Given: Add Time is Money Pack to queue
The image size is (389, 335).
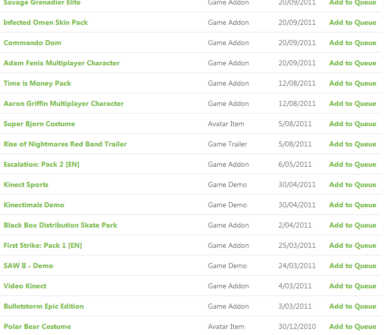Looking at the screenshot, I should tap(352, 83).
